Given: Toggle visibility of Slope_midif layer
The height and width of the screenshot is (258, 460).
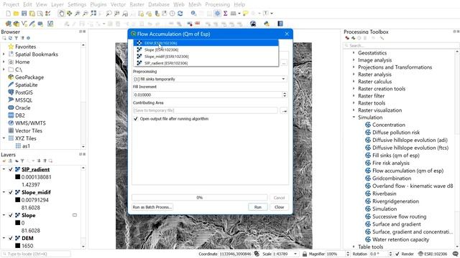Looking at the screenshot, I should pos(11,192).
